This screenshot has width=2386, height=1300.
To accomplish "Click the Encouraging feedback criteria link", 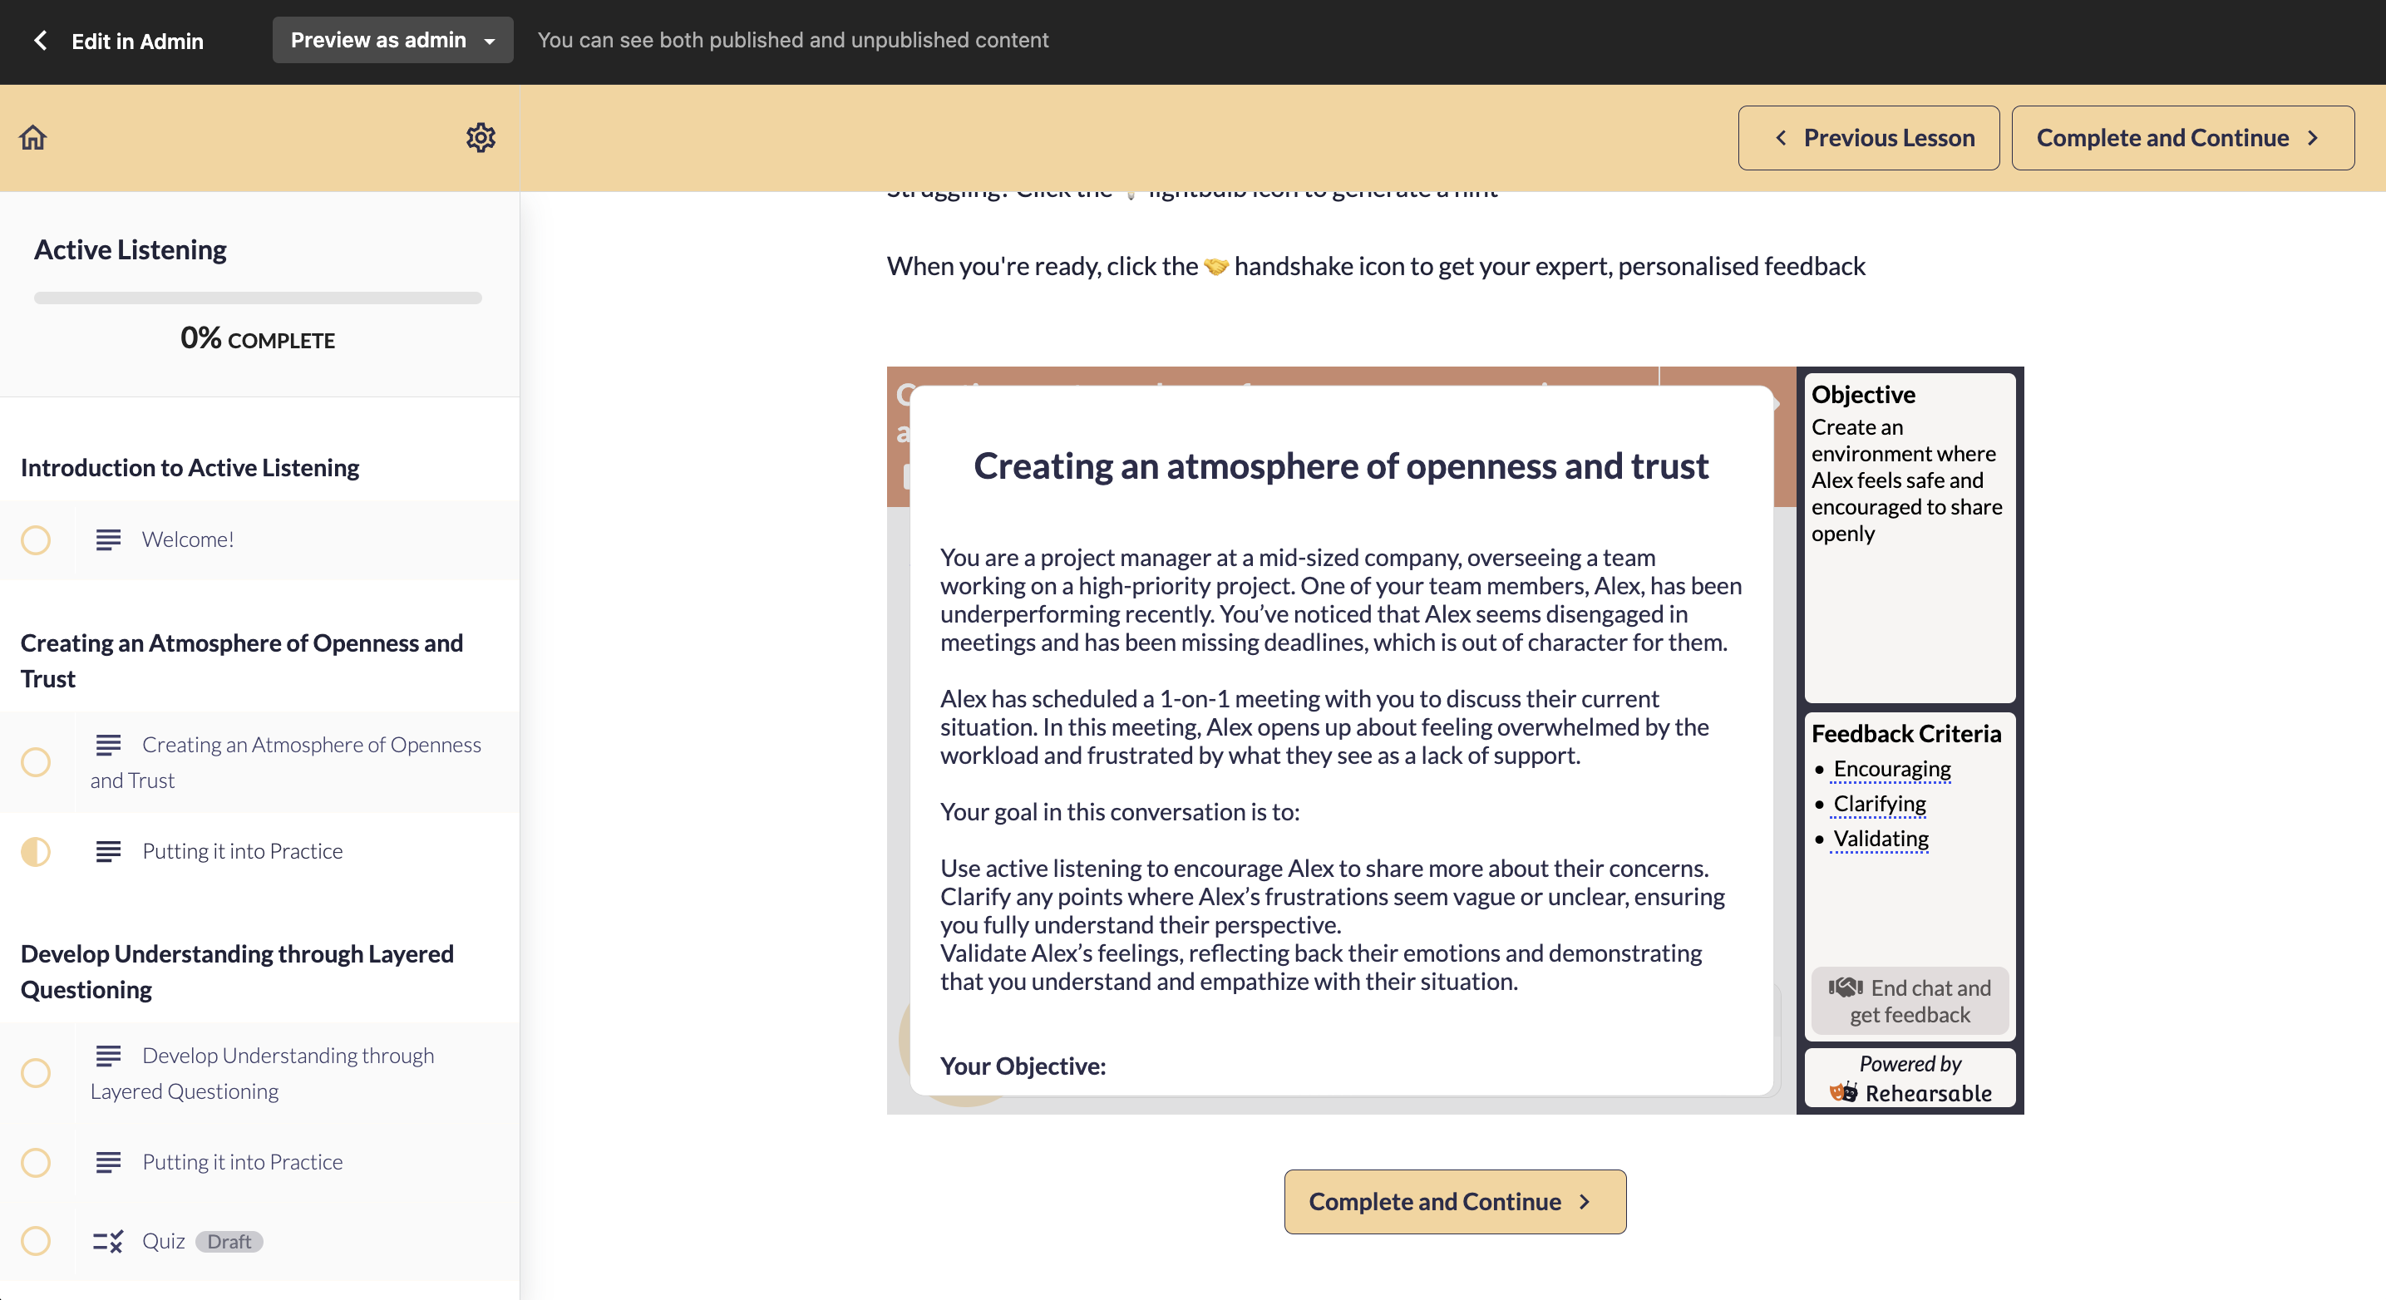I will 1891,769.
